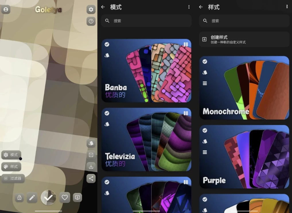Open the 模式 mode button
The image size is (292, 213).
[x=11, y=155]
